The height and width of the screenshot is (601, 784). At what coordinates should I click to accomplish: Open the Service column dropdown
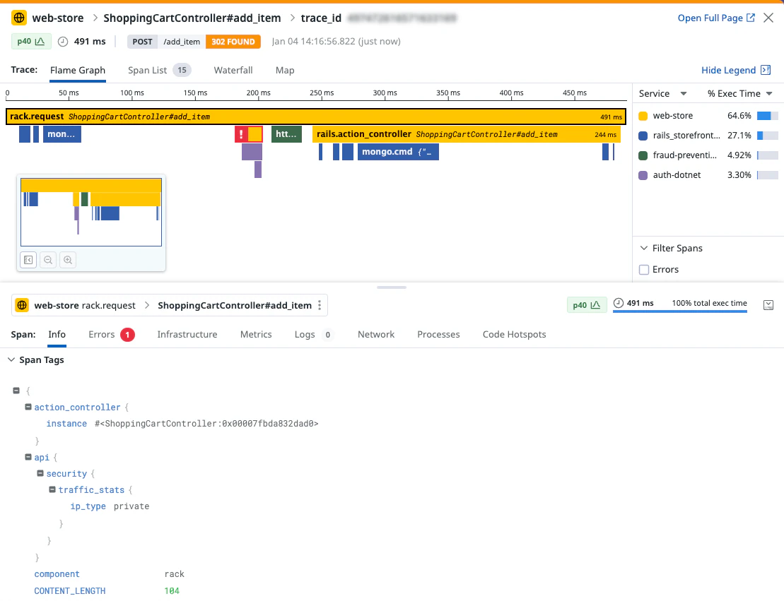pyautogui.click(x=683, y=94)
